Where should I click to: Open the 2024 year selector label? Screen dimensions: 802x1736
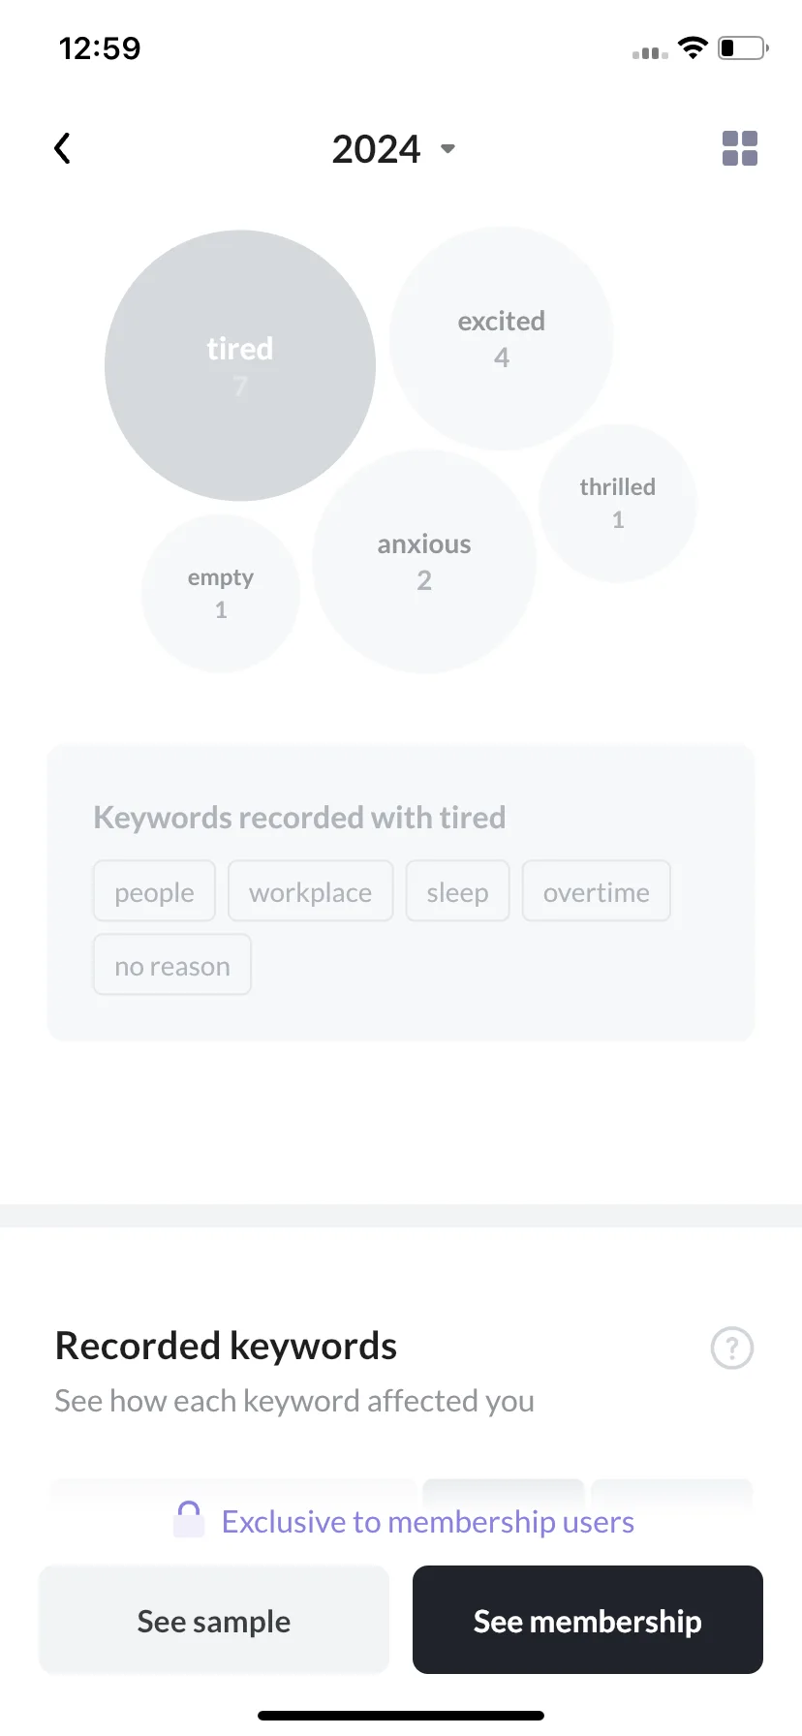coord(376,149)
